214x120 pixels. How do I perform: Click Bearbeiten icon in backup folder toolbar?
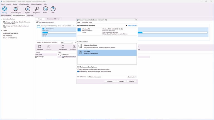click(x=40, y=47)
